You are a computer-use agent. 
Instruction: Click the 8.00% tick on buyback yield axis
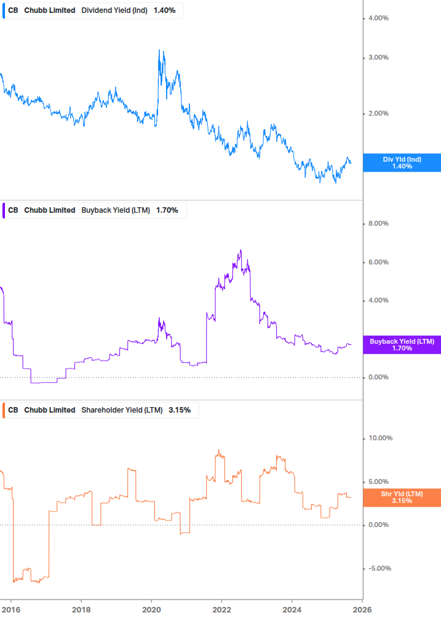pyautogui.click(x=378, y=223)
